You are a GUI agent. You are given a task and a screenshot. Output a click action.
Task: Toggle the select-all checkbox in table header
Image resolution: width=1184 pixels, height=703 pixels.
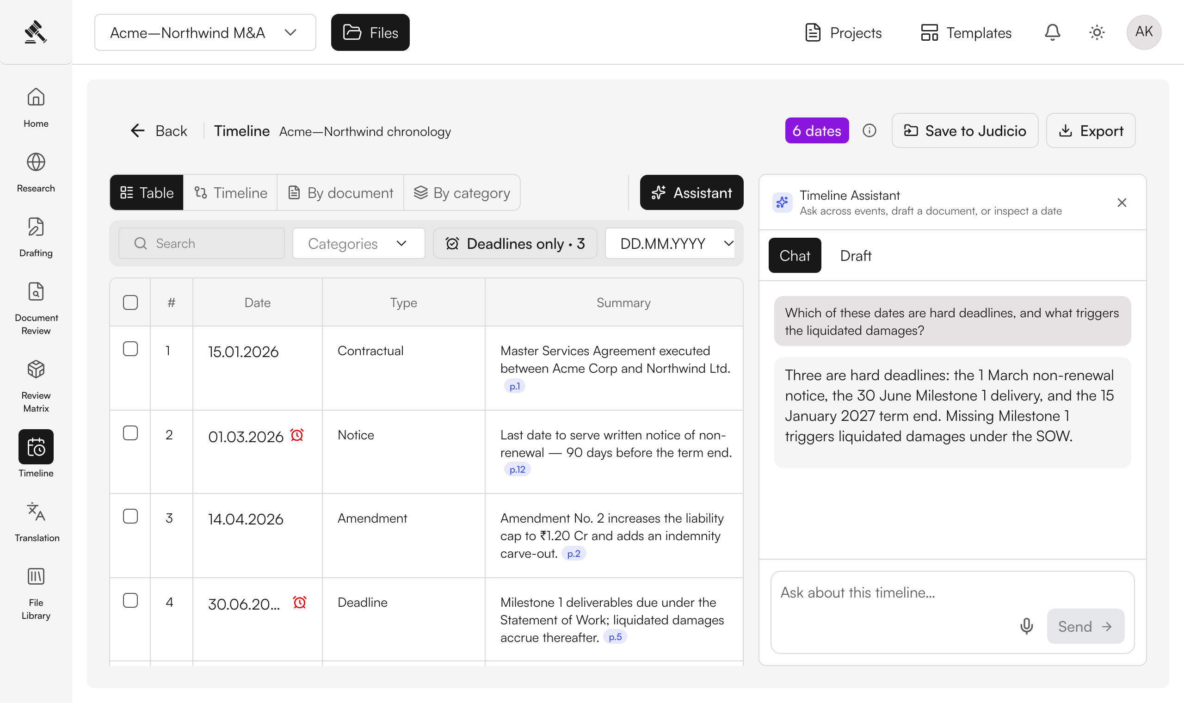(x=130, y=302)
